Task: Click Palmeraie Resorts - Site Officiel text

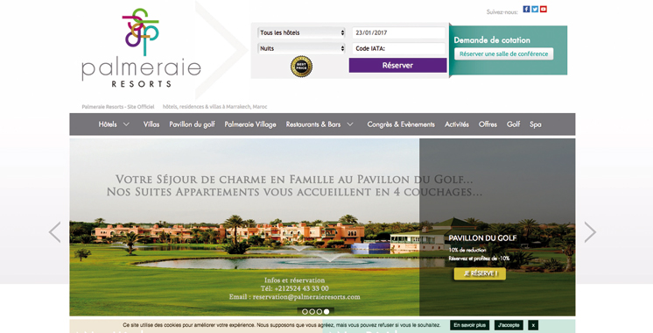Action: (x=118, y=107)
